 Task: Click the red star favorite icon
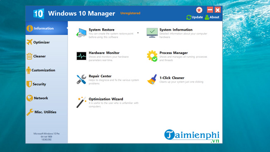(x=199, y=10)
